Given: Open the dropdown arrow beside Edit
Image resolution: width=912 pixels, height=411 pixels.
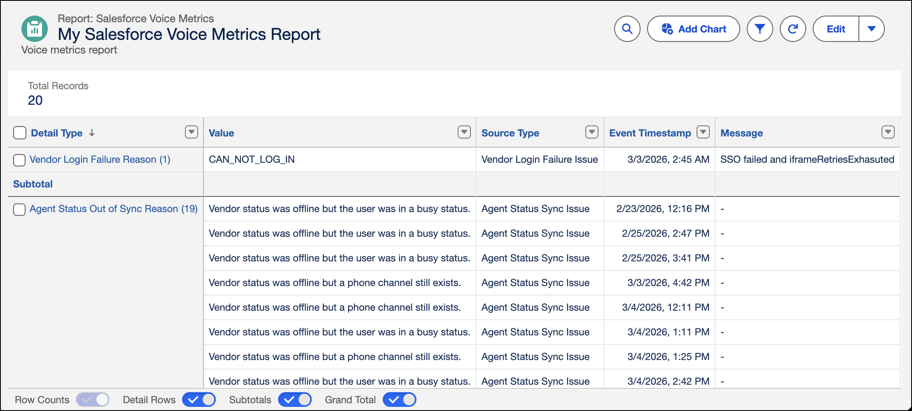Looking at the screenshot, I should tap(871, 29).
